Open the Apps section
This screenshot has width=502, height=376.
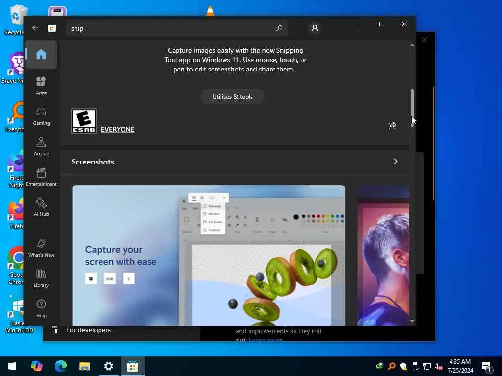(x=41, y=86)
